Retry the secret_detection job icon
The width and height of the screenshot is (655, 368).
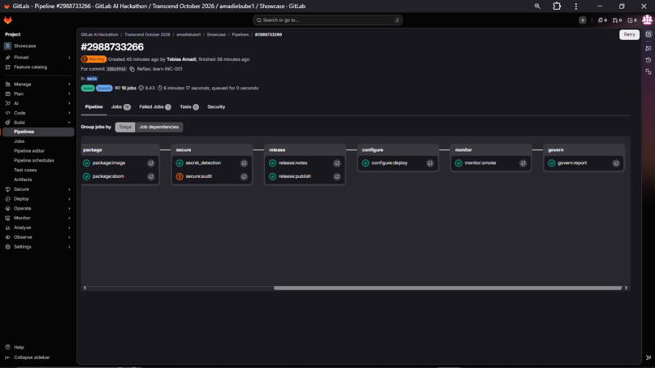coord(244,163)
